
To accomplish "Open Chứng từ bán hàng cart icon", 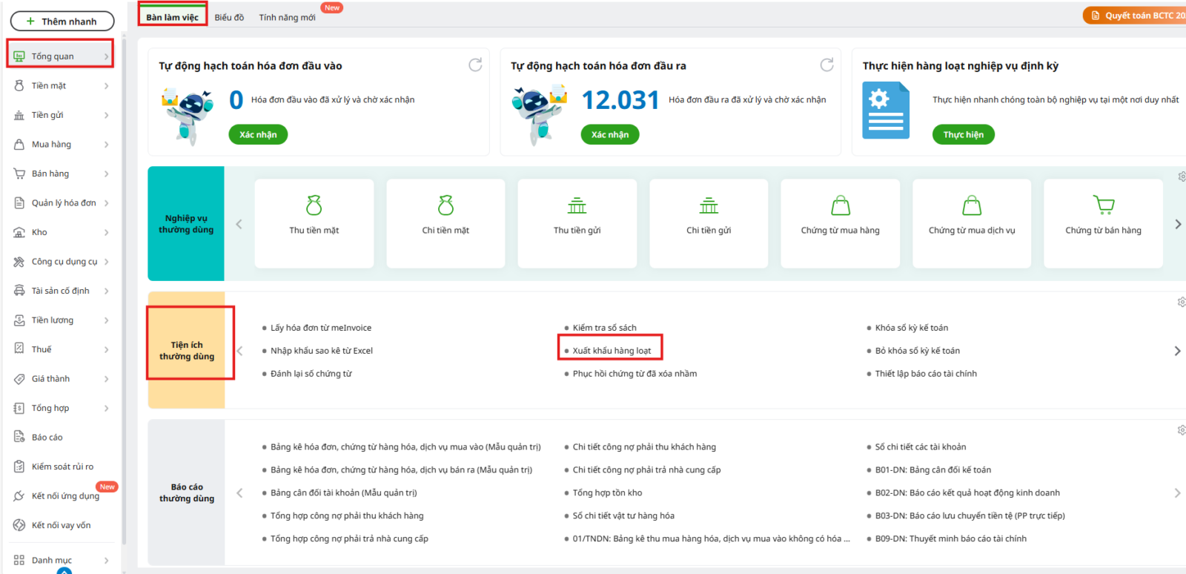I will [x=1103, y=205].
